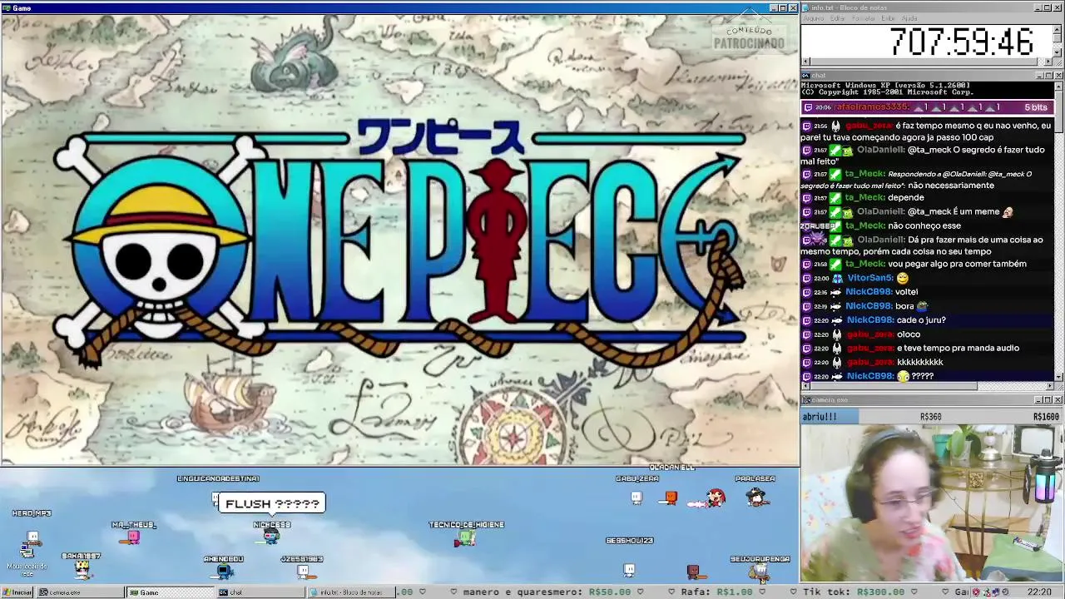
Task: Click chat message "cade o juru?"
Action: tap(921, 320)
